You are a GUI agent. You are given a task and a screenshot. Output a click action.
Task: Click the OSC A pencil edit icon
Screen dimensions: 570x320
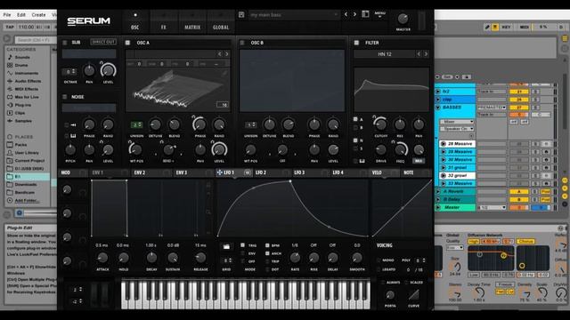tap(224, 73)
